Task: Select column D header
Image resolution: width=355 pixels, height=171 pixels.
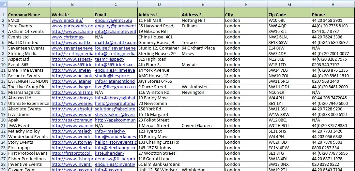Action: point(159,4)
